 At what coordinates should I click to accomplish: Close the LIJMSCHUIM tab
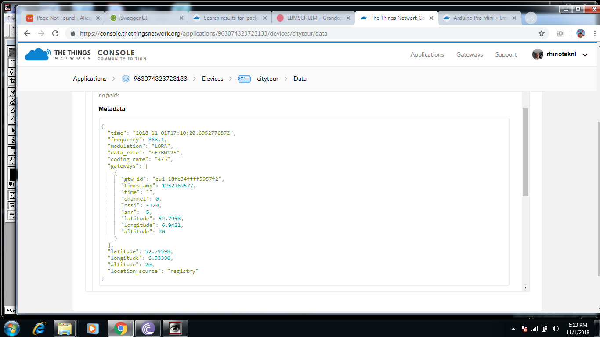click(x=348, y=18)
